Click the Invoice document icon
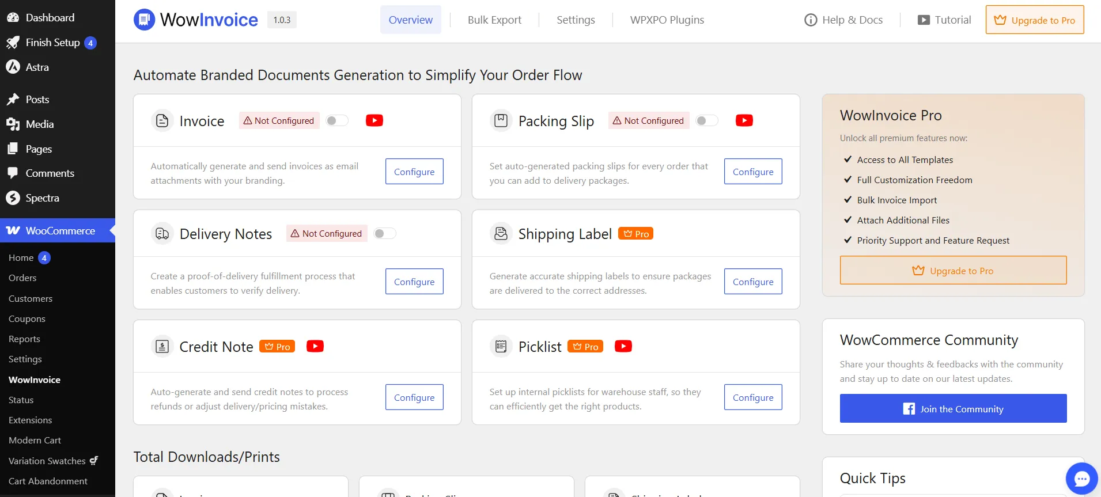1101x497 pixels. click(162, 121)
